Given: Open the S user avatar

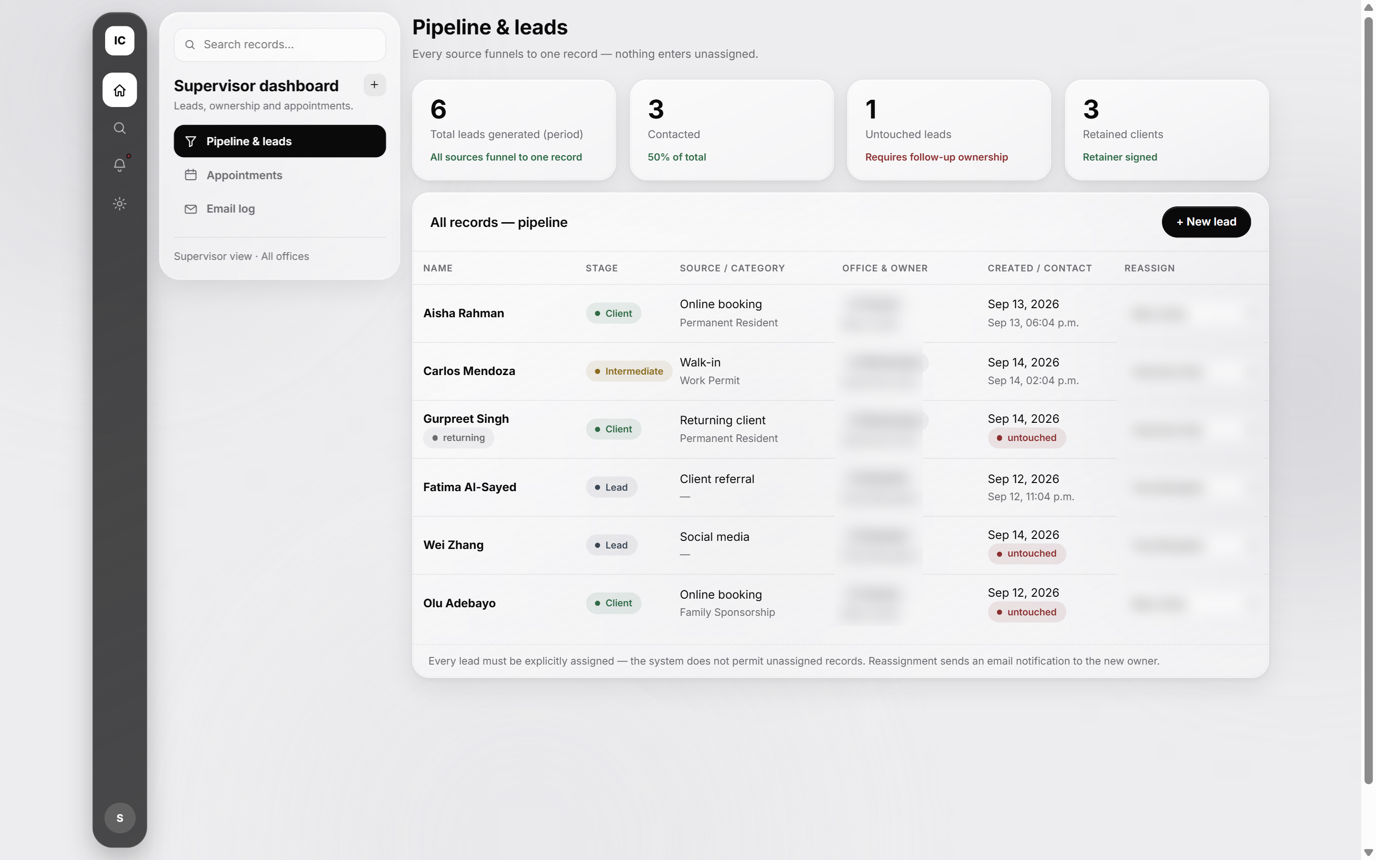Looking at the screenshot, I should (119, 818).
